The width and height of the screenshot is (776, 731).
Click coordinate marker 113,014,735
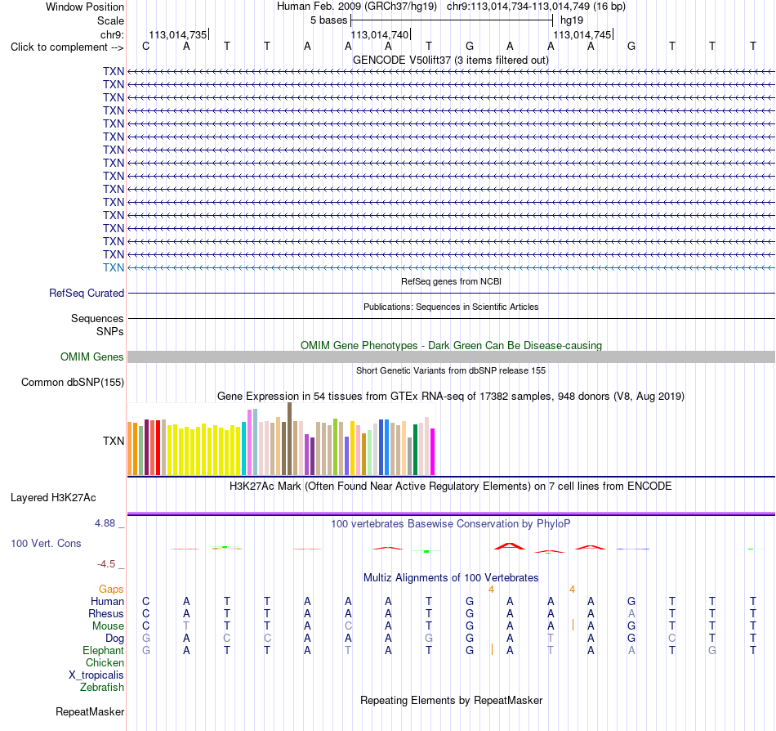(x=178, y=34)
